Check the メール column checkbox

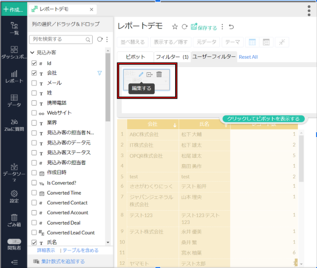coord(34,83)
